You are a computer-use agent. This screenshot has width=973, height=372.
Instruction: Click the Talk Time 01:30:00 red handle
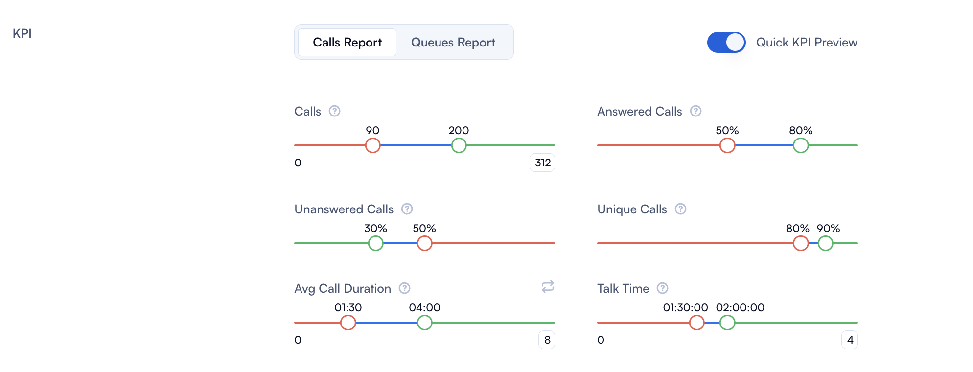(696, 323)
